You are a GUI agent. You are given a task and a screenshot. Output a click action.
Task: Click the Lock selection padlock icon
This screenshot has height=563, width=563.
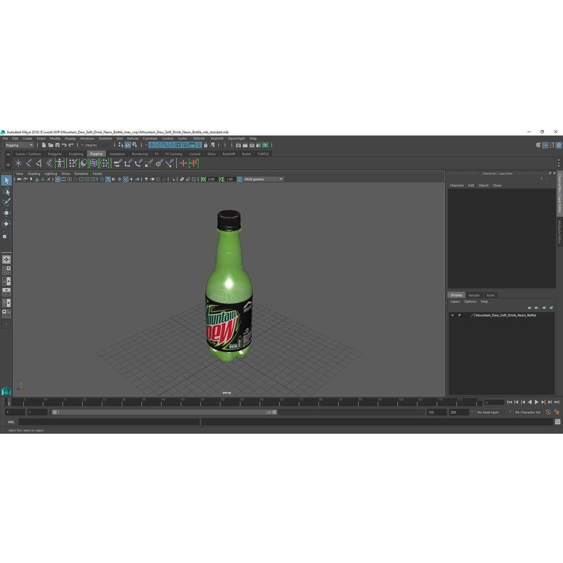[206, 145]
